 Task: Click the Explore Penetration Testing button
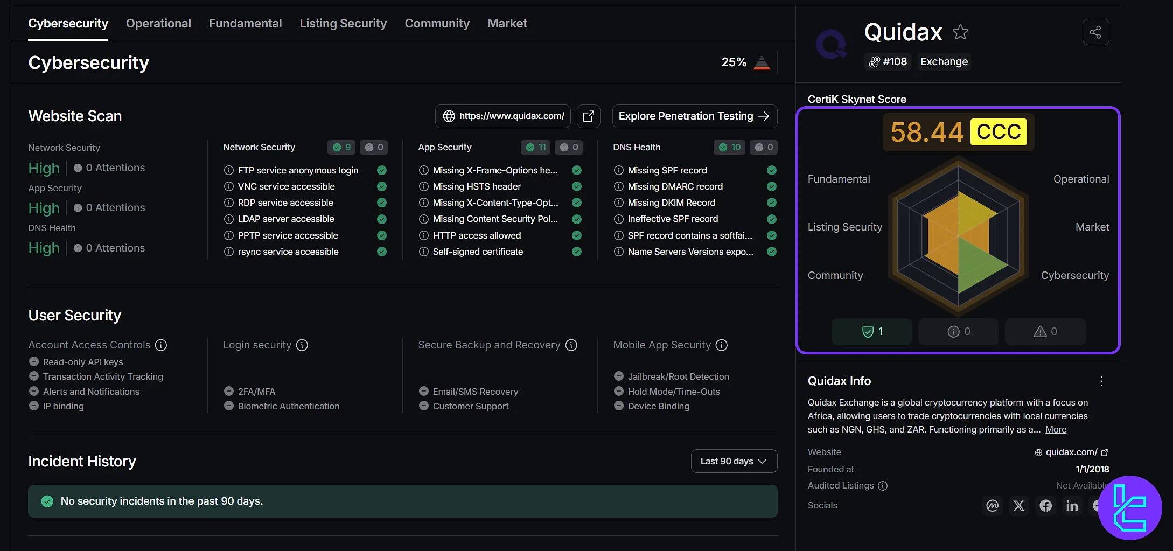[694, 116]
